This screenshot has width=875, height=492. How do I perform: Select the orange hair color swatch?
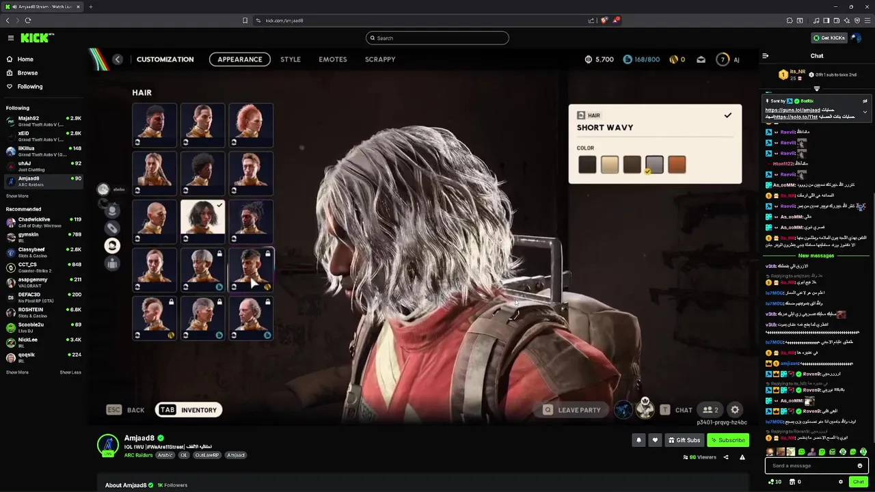coord(677,165)
